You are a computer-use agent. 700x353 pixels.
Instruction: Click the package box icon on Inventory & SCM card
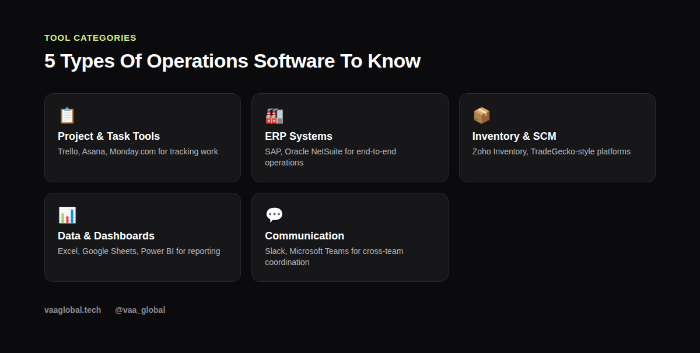tap(481, 116)
